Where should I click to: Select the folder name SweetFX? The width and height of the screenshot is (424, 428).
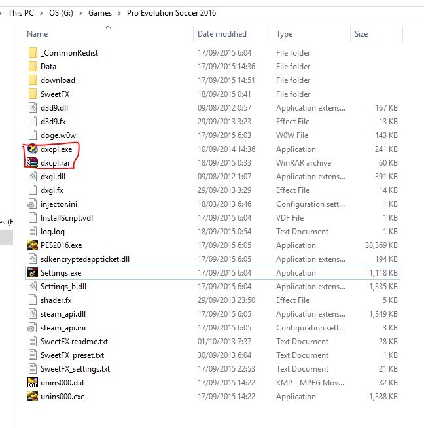coord(55,94)
